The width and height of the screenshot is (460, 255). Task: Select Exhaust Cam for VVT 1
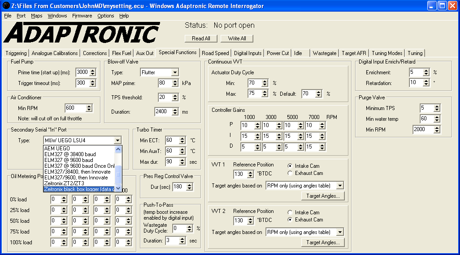(x=291, y=173)
